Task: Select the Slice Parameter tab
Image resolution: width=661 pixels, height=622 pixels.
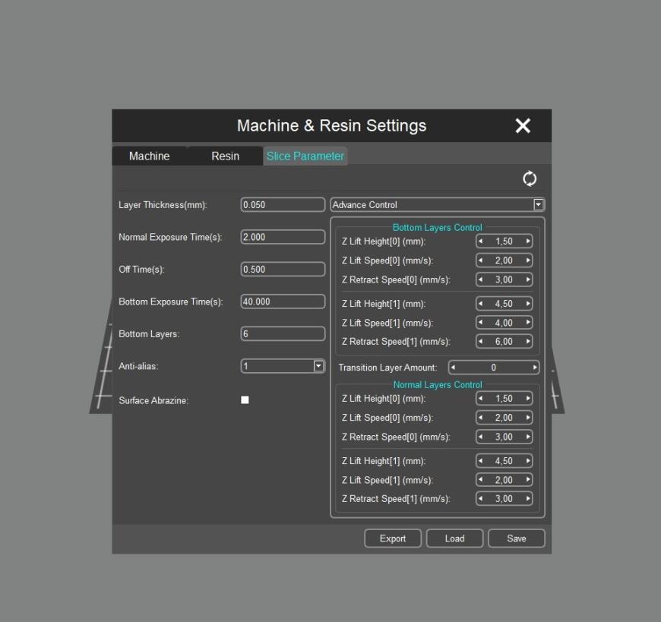Action: 305,156
